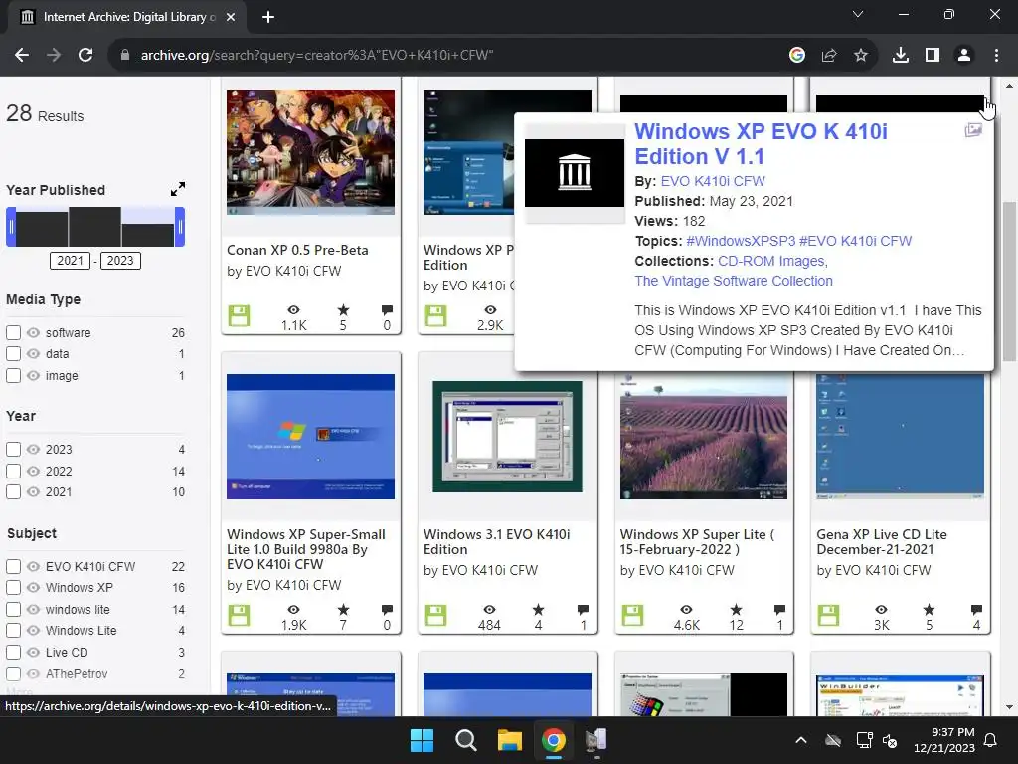Check the 2022 year checkbox
The width and height of the screenshot is (1018, 764).
pos(13,471)
